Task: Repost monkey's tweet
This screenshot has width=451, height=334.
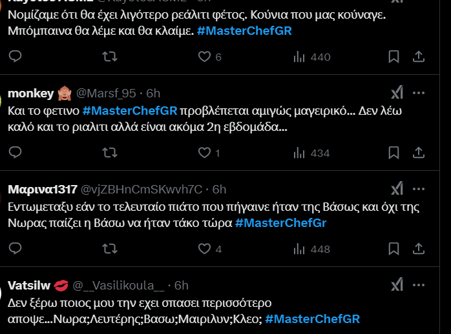Action: (x=110, y=153)
